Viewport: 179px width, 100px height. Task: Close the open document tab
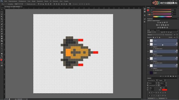coord(22,7)
